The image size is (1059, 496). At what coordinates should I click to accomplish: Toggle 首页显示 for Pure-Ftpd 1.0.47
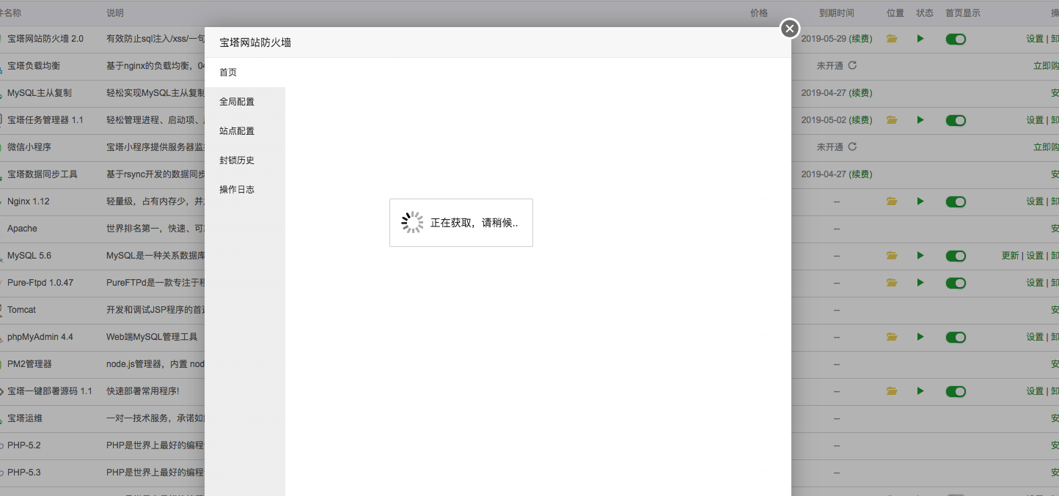956,283
